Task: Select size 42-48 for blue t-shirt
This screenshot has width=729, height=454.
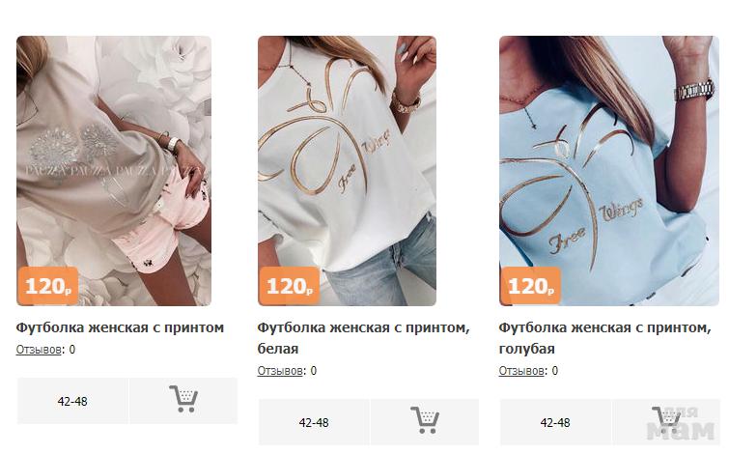Action: click(x=555, y=422)
